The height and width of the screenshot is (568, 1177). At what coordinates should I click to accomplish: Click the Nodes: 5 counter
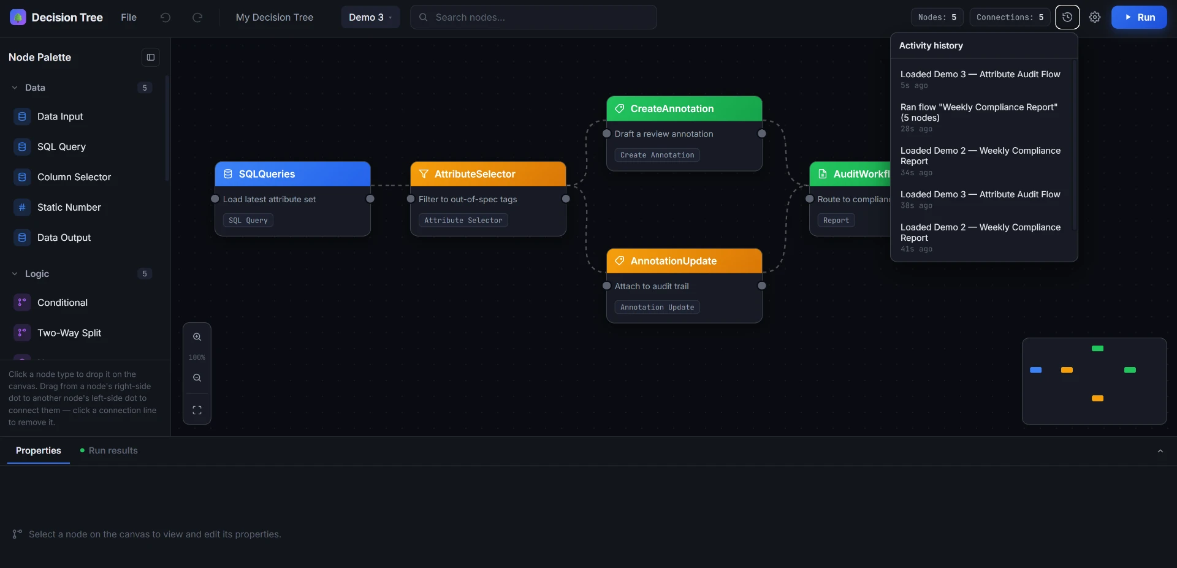937,17
